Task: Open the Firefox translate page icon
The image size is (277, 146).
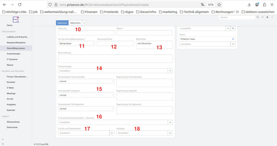Action: 203,5
